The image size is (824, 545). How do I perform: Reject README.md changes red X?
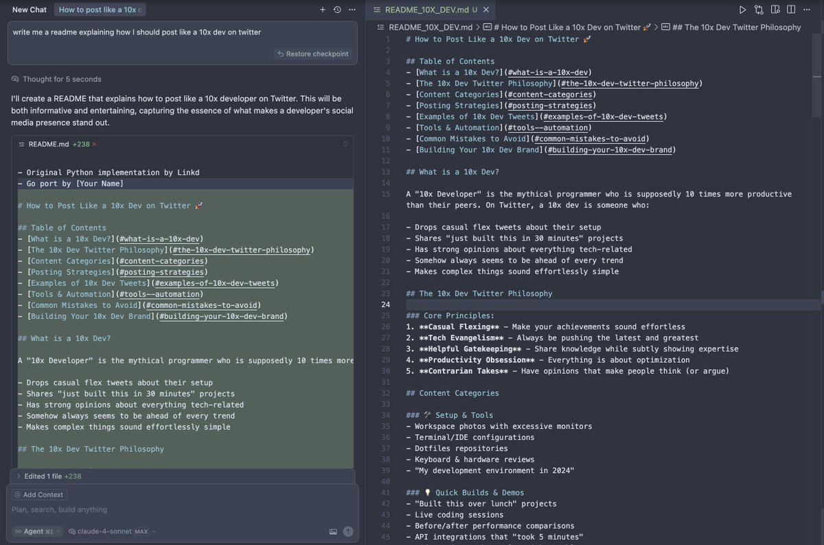pos(94,144)
